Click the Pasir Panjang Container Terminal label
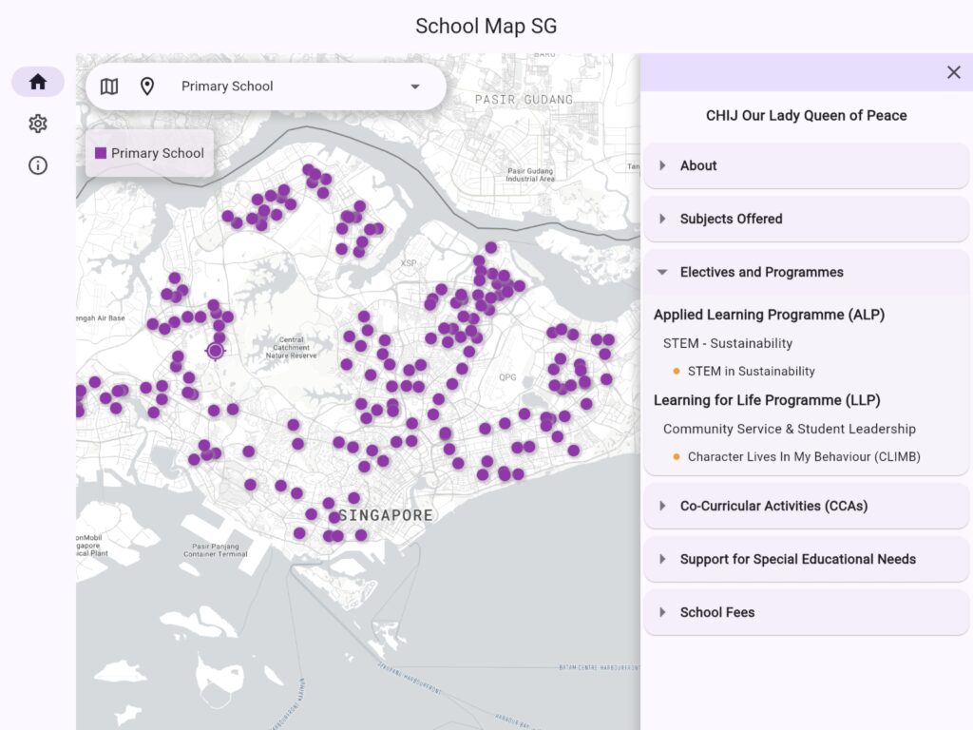 point(216,550)
